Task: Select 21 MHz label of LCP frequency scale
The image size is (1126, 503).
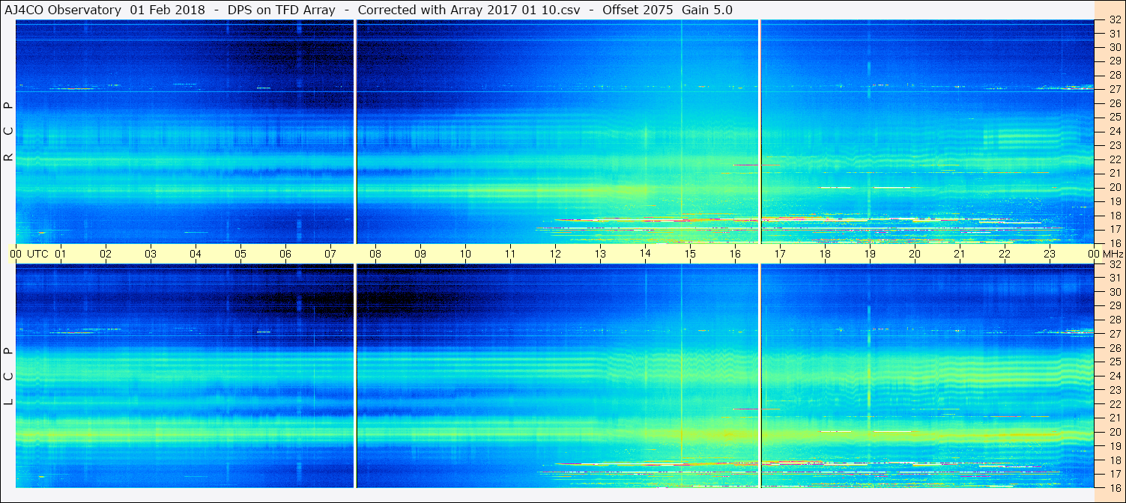Action: 1114,418
